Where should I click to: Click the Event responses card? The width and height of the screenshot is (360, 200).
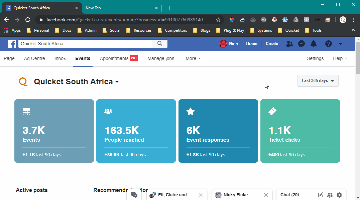tap(218, 131)
